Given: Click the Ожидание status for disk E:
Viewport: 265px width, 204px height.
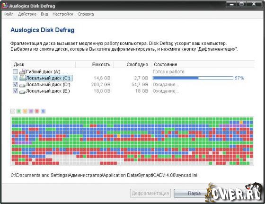Looking at the screenshot, I should pos(166,91).
